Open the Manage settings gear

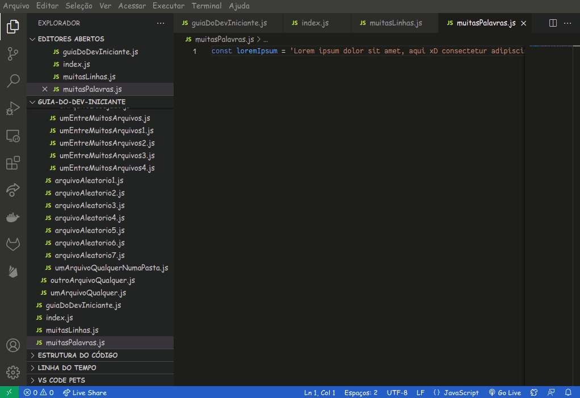tap(13, 372)
